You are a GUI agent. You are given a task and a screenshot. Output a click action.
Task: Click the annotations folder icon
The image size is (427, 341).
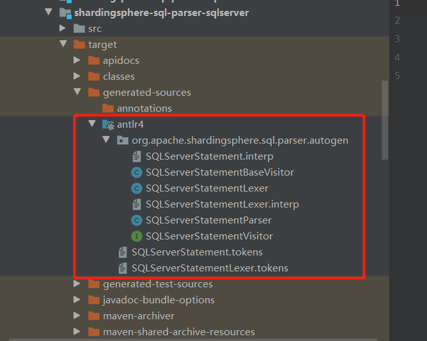[x=108, y=109]
